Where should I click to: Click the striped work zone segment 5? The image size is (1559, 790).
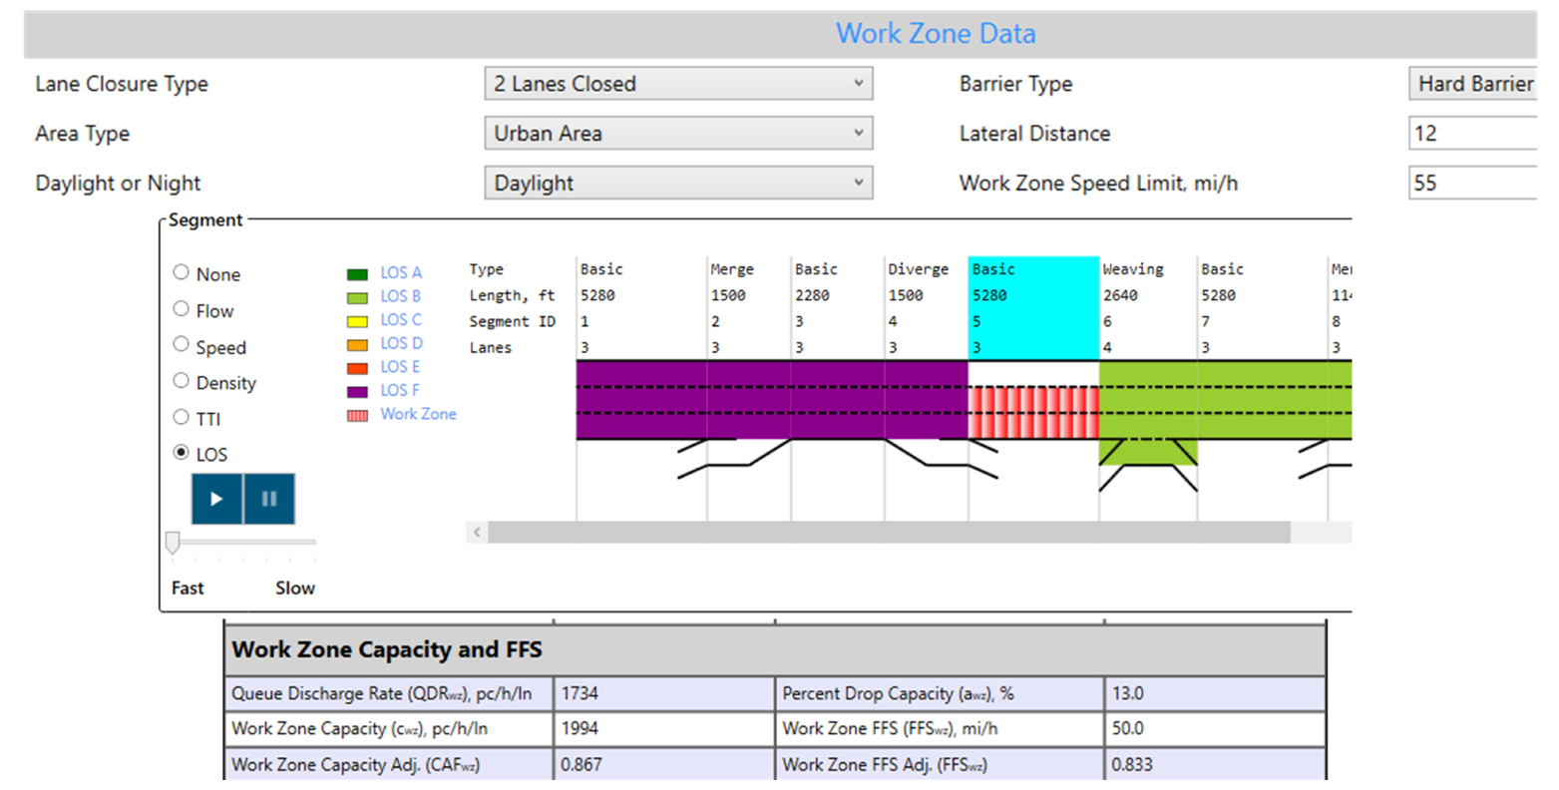[x=1033, y=412]
